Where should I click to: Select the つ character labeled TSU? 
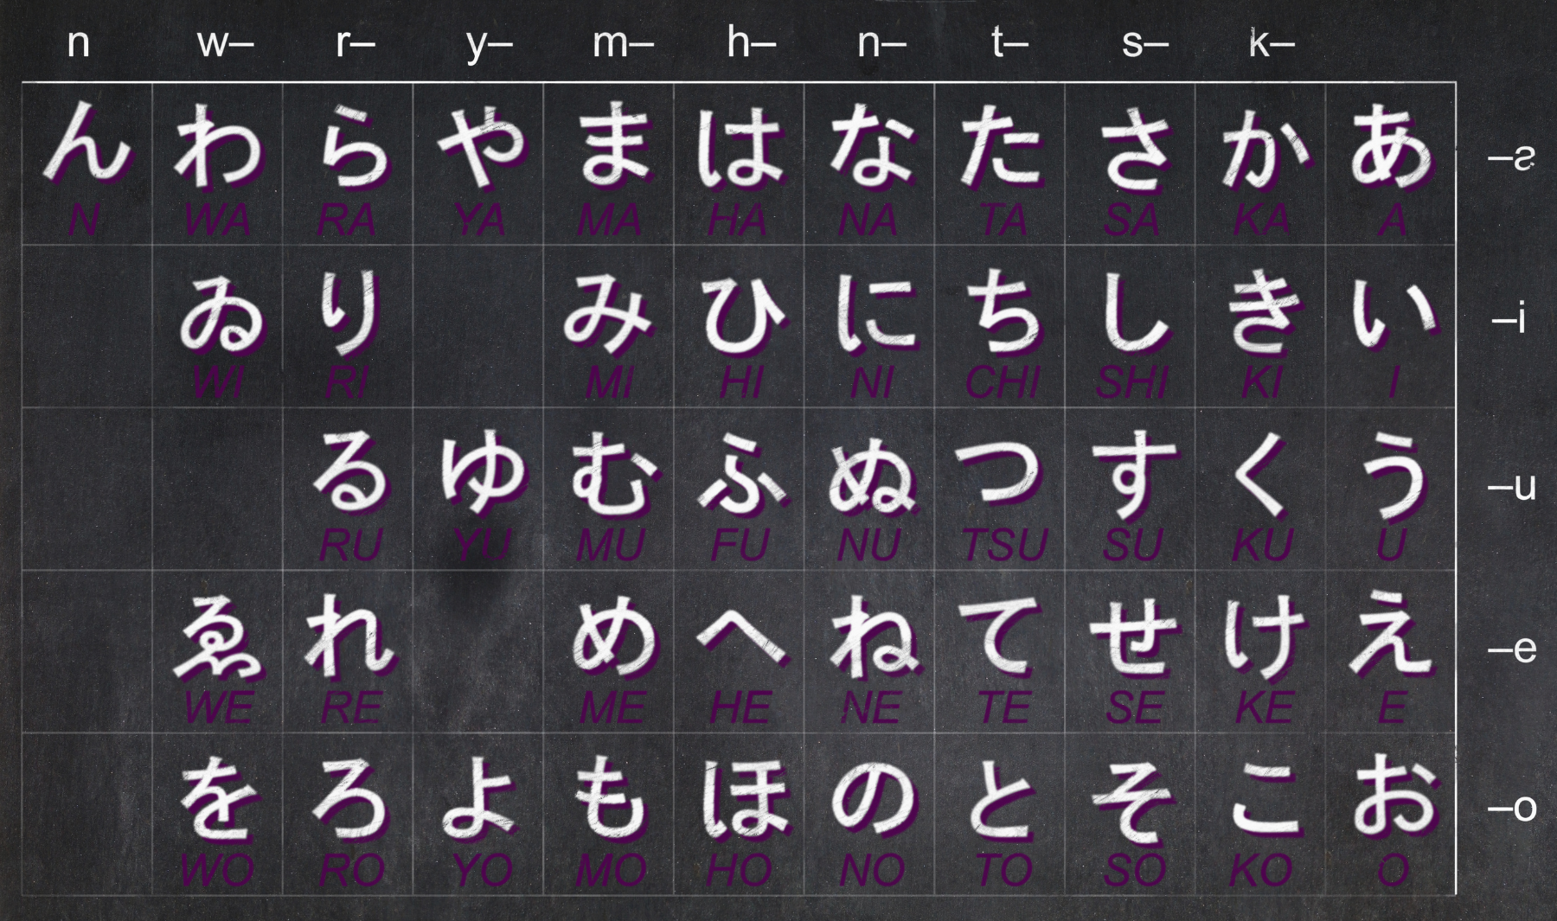pos(999,474)
